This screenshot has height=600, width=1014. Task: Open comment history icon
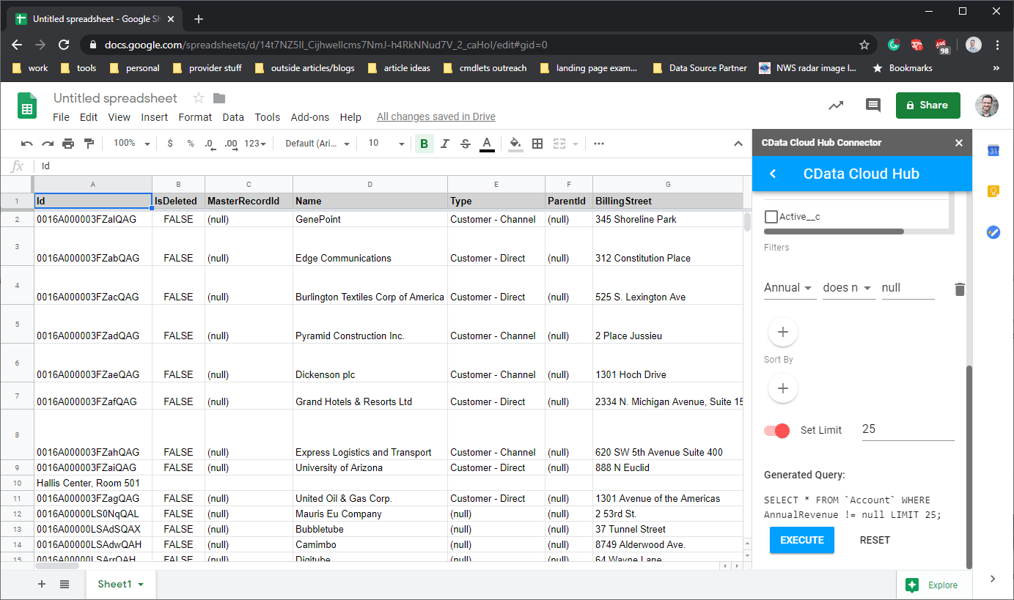[x=872, y=105]
